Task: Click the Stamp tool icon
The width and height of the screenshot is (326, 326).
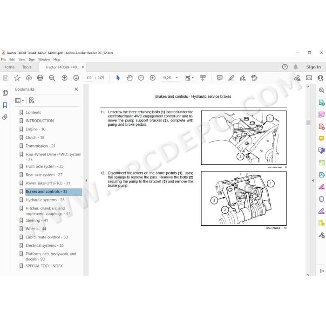Action: 254,78
